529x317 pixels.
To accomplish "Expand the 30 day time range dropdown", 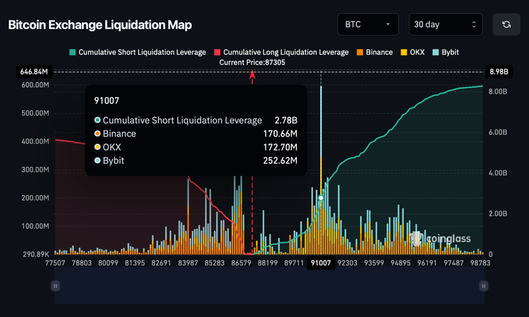I will point(444,24).
